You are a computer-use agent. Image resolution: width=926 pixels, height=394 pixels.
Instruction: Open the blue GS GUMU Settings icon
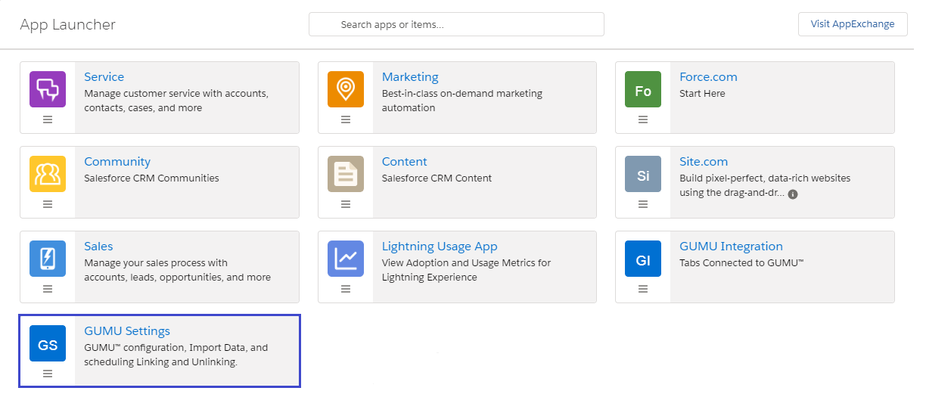48,343
